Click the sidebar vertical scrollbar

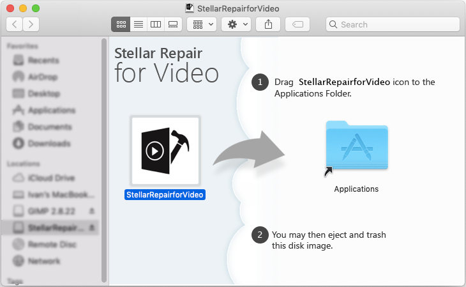tap(103, 160)
